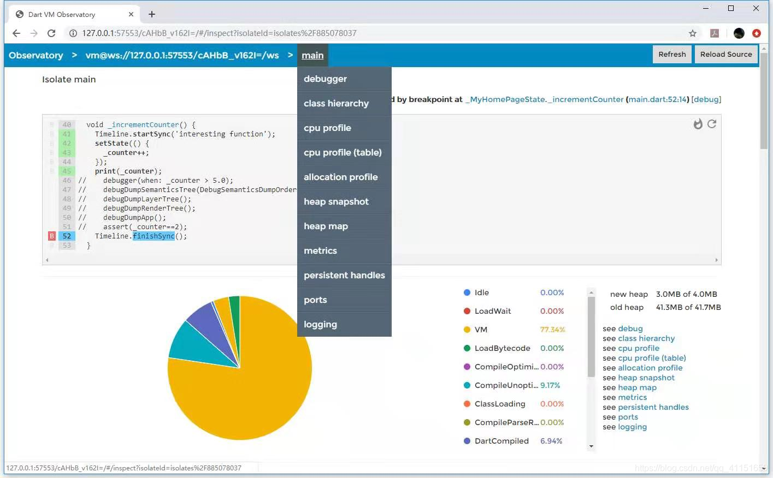Click see persistent handles link
This screenshot has height=478, width=773.
pyautogui.click(x=653, y=407)
